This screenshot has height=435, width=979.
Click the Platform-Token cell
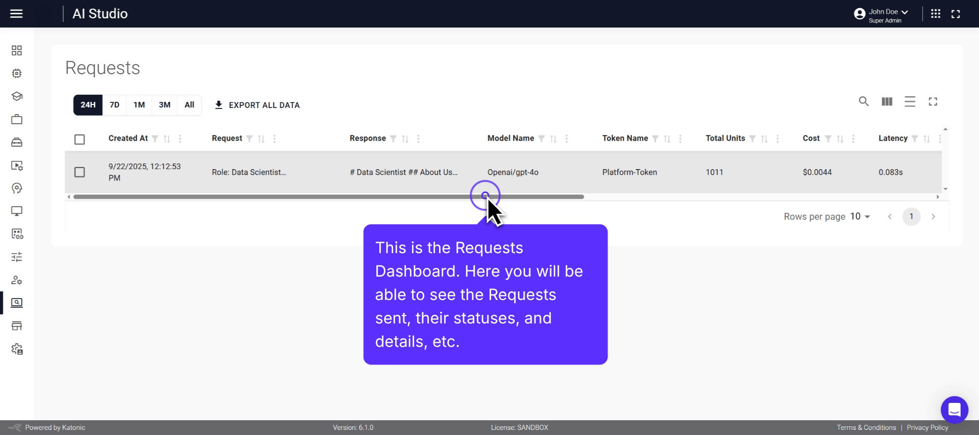[630, 172]
